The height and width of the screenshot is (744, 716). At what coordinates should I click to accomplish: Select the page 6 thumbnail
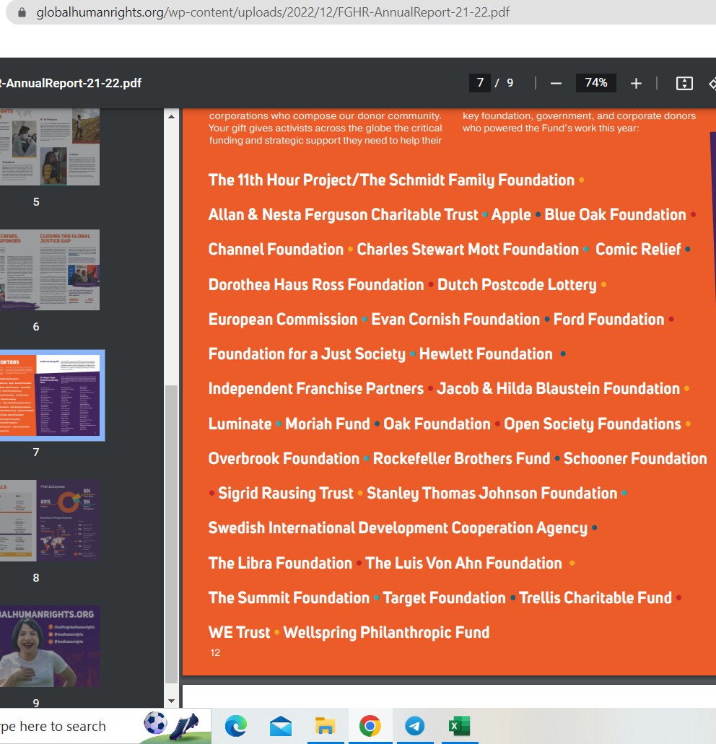49,270
